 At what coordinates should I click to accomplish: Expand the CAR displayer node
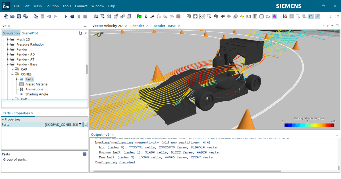point(12,69)
